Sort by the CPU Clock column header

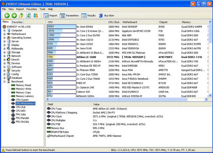click(x=113, y=22)
